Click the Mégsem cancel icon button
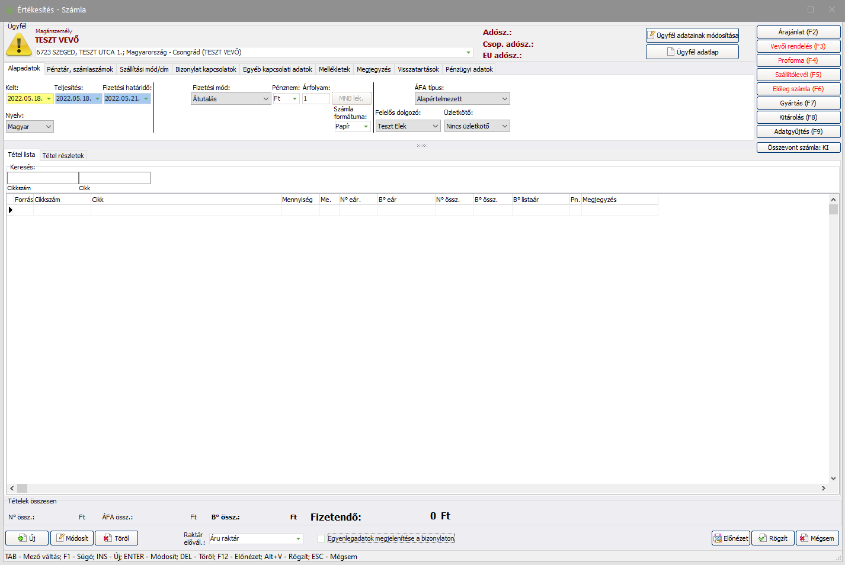The image size is (845, 565). click(817, 538)
